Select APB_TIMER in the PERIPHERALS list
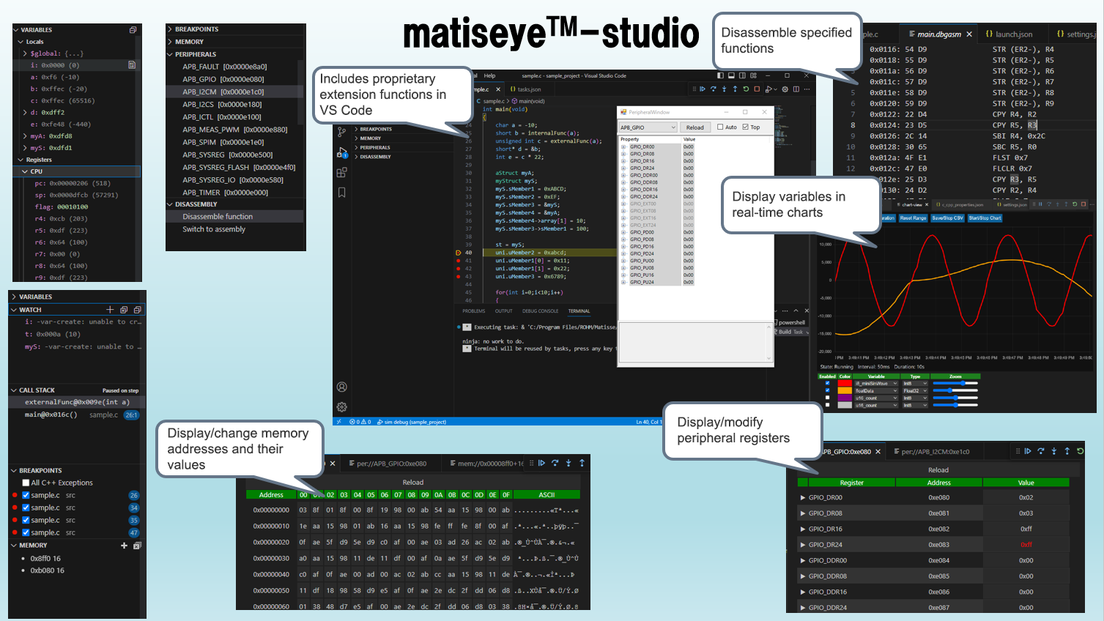Viewport: 1104px width, 621px height. (224, 193)
